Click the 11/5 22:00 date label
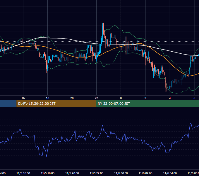Image resolution: width=199 pixels, height=176 pixels. pyautogui.click(x=97, y=173)
